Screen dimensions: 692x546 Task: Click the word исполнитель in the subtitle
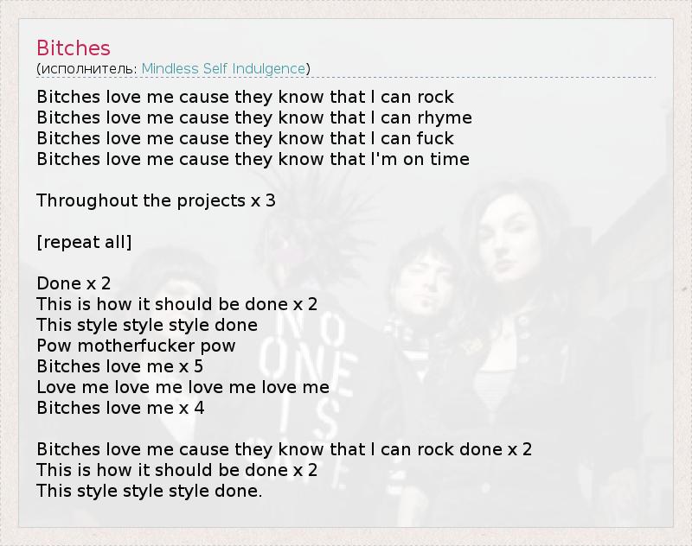(x=88, y=69)
